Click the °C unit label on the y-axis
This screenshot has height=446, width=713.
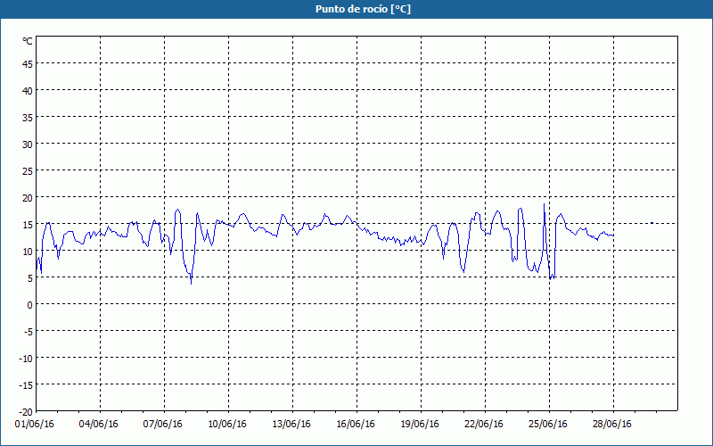[x=28, y=41]
